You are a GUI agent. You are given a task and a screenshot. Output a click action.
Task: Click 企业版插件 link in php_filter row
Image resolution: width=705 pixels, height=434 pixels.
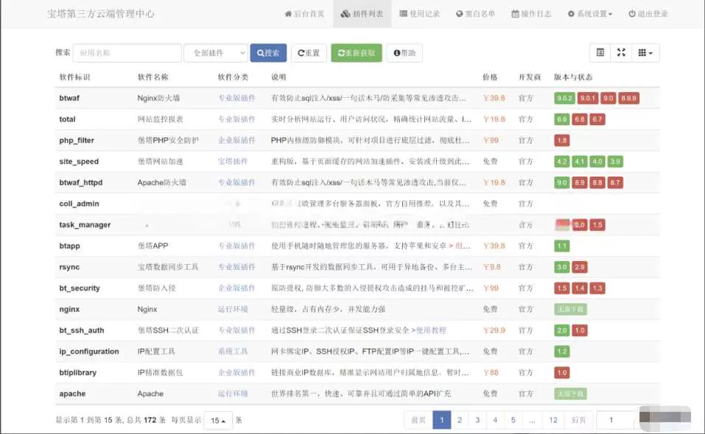pyautogui.click(x=236, y=140)
